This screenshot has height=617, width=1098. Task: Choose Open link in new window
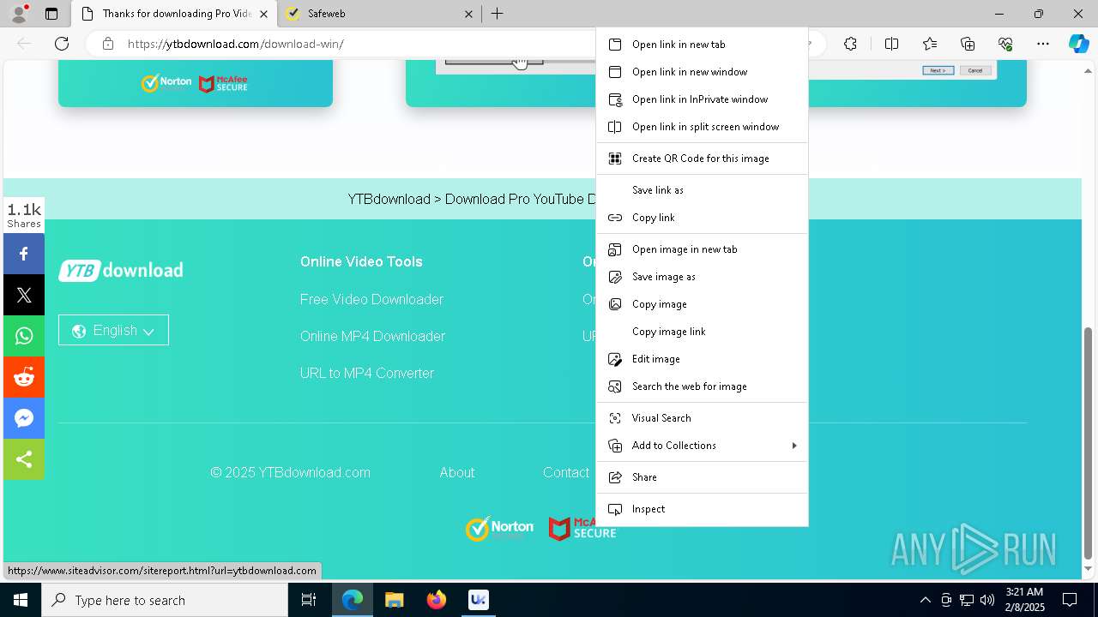[x=702, y=72]
